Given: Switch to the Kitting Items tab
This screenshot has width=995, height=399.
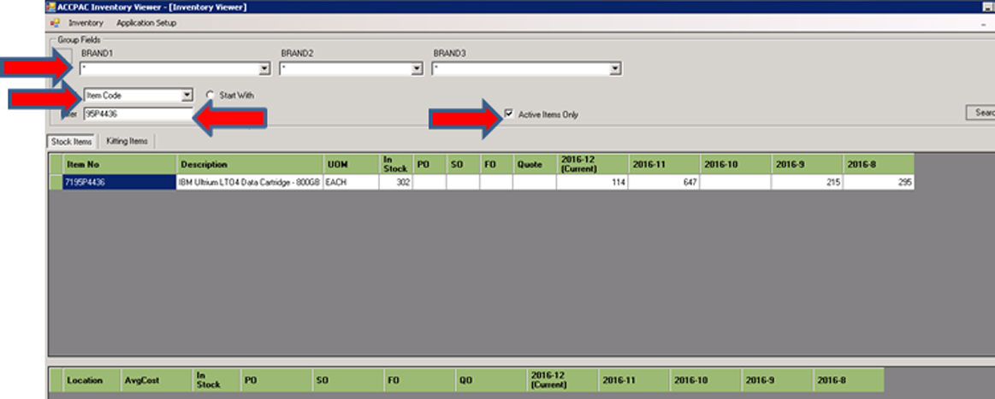Looking at the screenshot, I should (x=127, y=141).
